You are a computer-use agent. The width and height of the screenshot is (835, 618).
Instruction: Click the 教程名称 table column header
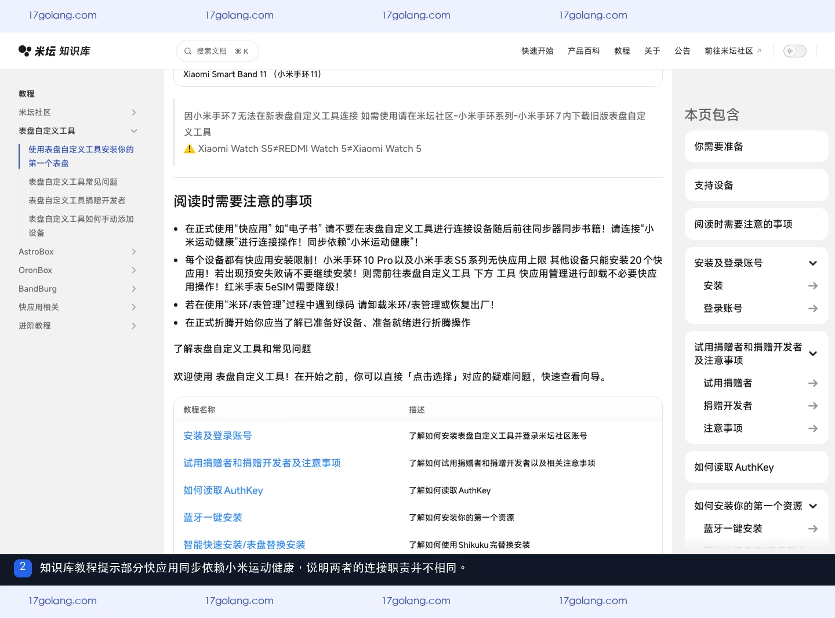click(199, 410)
